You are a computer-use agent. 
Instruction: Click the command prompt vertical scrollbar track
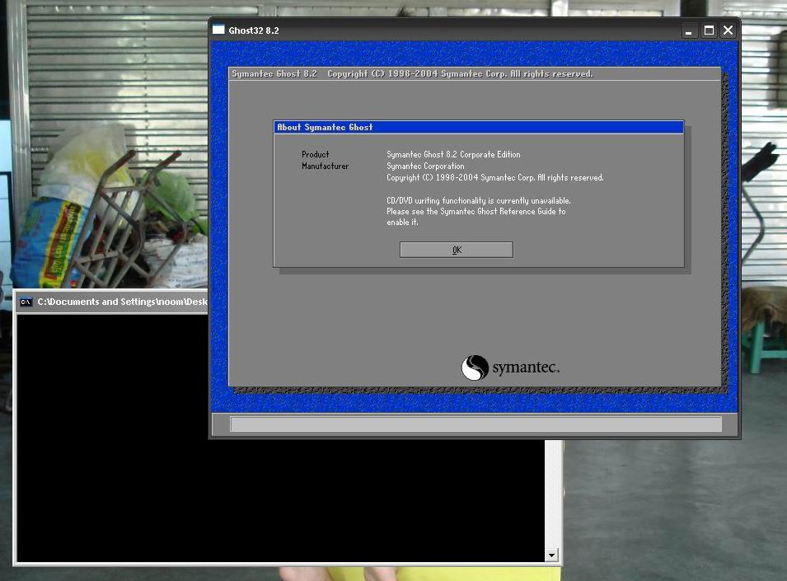[551, 494]
